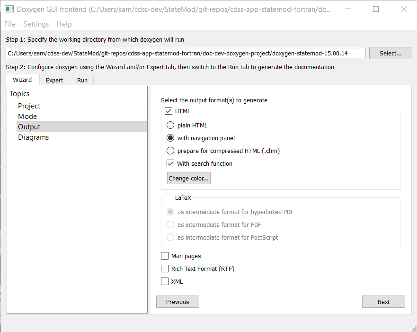Viewport: 417px width, 332px height.
Task: Click the Topics header text
Action: point(19,94)
